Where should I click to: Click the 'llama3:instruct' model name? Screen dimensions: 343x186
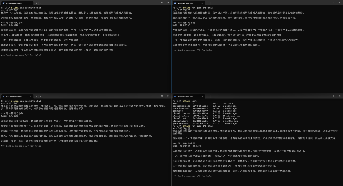[182, 113]
